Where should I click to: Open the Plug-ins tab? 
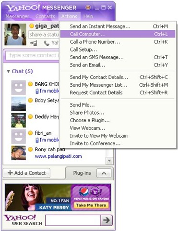pos(82,173)
